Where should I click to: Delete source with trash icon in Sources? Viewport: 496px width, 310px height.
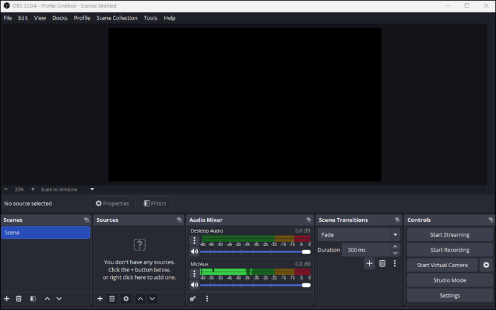coord(112,299)
